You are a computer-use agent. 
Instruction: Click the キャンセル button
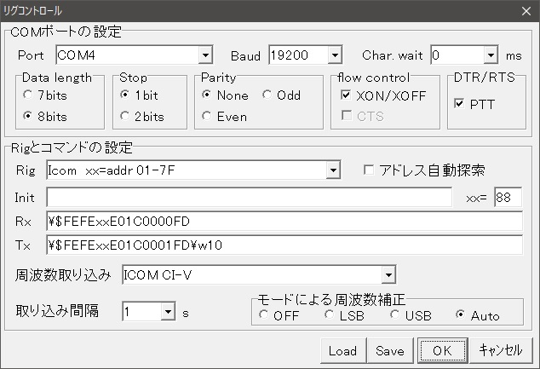coord(501,350)
